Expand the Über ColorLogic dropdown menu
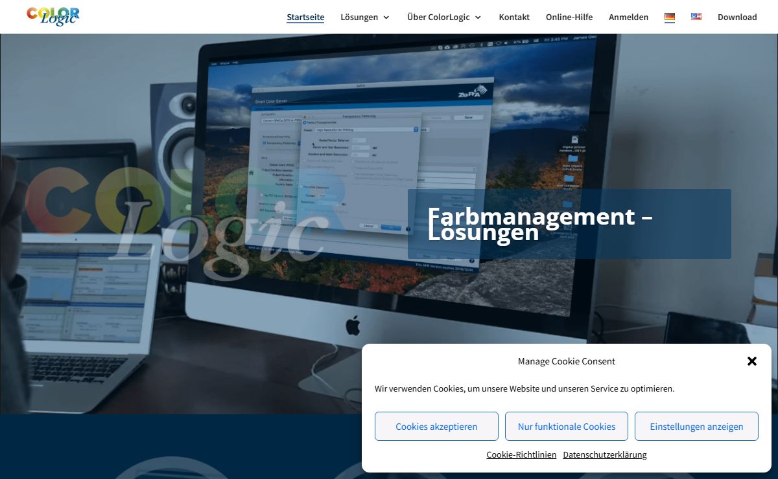The width and height of the screenshot is (778, 479). (444, 17)
